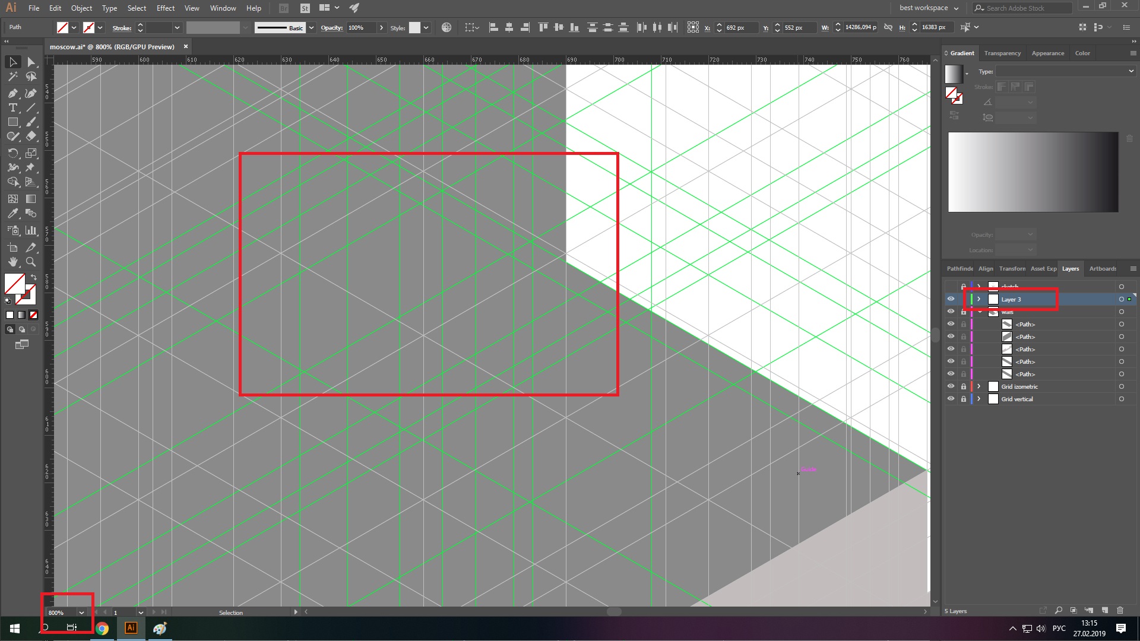The height and width of the screenshot is (641, 1140).
Task: Click target circle of Layer 3
Action: pos(1121,299)
